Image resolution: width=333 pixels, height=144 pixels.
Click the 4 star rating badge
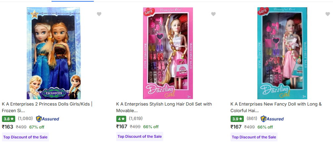click(x=121, y=119)
